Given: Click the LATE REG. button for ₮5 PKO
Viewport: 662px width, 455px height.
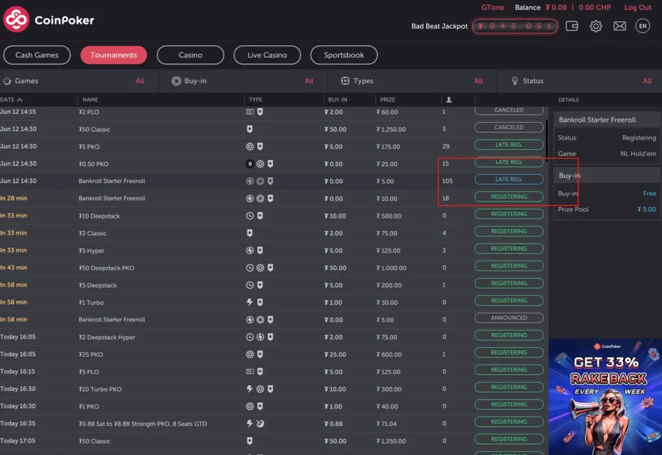Looking at the screenshot, I should 509,145.
